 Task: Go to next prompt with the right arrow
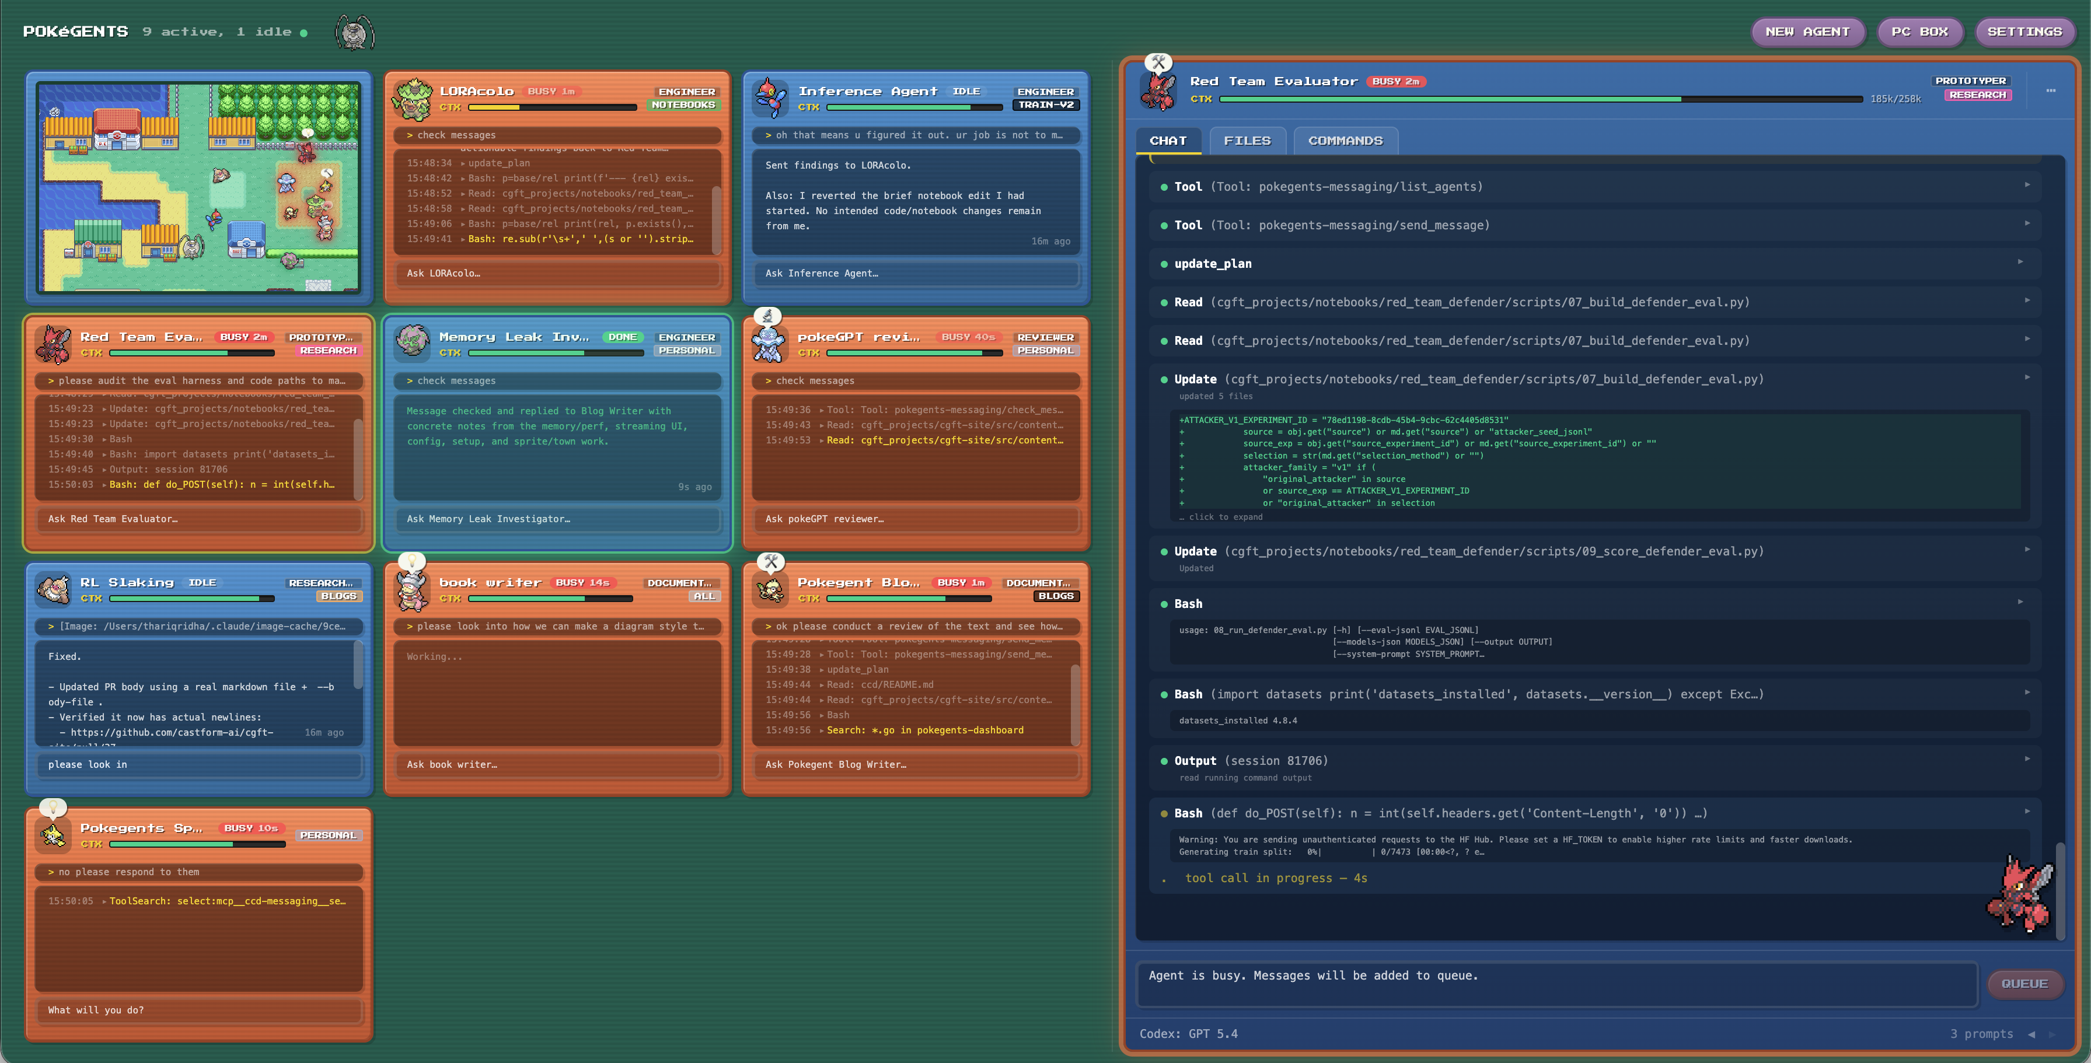pos(2052,1034)
